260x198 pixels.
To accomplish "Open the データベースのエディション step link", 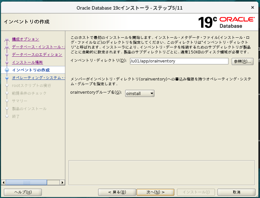I will (x=37, y=55).
